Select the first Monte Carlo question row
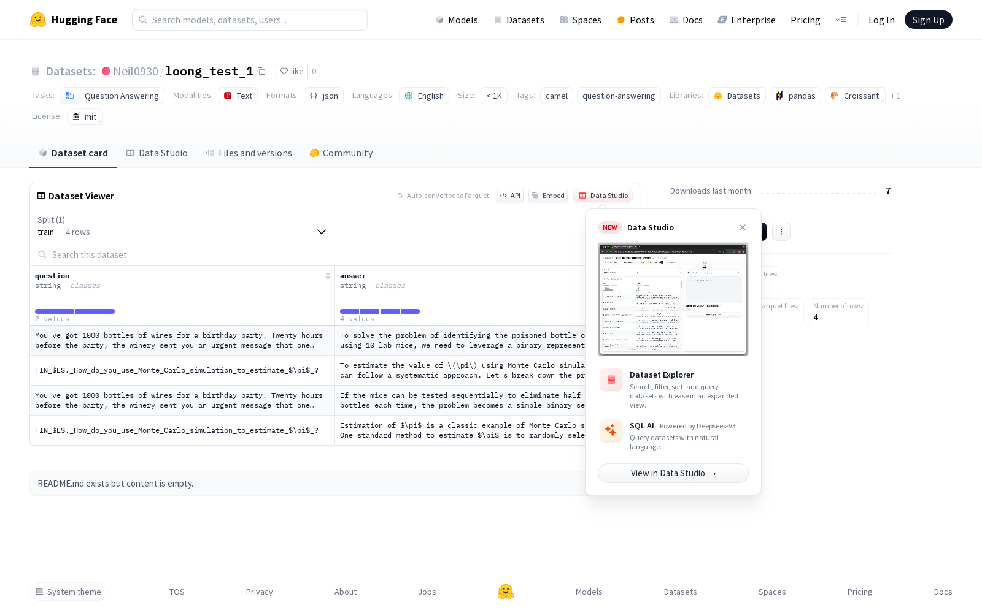The width and height of the screenshot is (982, 613). [x=182, y=370]
